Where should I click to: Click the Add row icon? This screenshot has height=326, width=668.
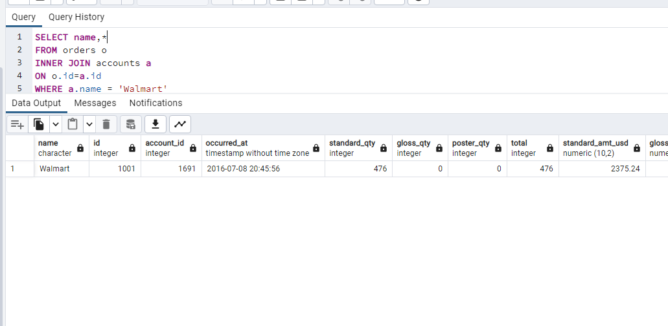(17, 124)
